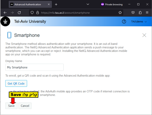The image size is (152, 115).
Task: Click the Tel-Aviv University logo icon
Action: (5, 22)
